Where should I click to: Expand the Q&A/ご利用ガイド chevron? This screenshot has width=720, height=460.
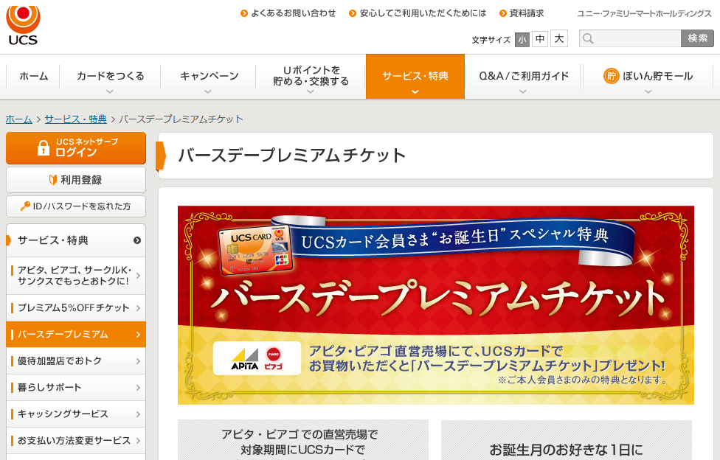522,92
